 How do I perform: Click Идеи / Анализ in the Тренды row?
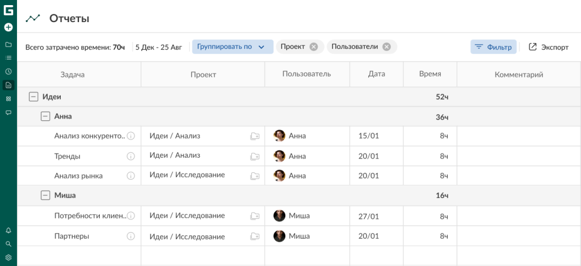click(175, 155)
